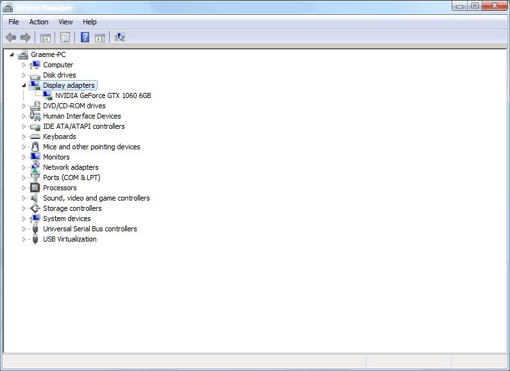Select the Graeme-PC label
Viewport: 510px width, 371px height.
[48, 54]
